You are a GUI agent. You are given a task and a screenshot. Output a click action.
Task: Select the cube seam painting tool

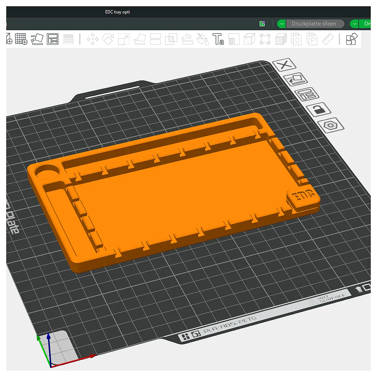(249, 39)
